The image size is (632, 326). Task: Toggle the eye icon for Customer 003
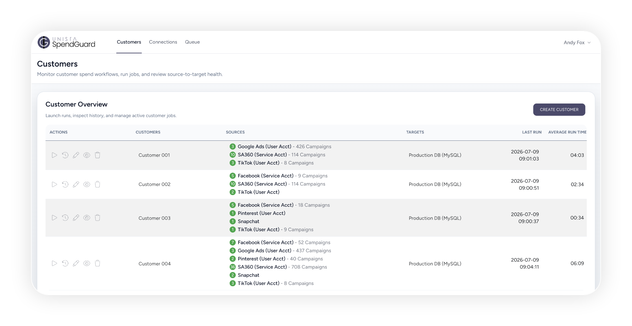[x=87, y=218]
